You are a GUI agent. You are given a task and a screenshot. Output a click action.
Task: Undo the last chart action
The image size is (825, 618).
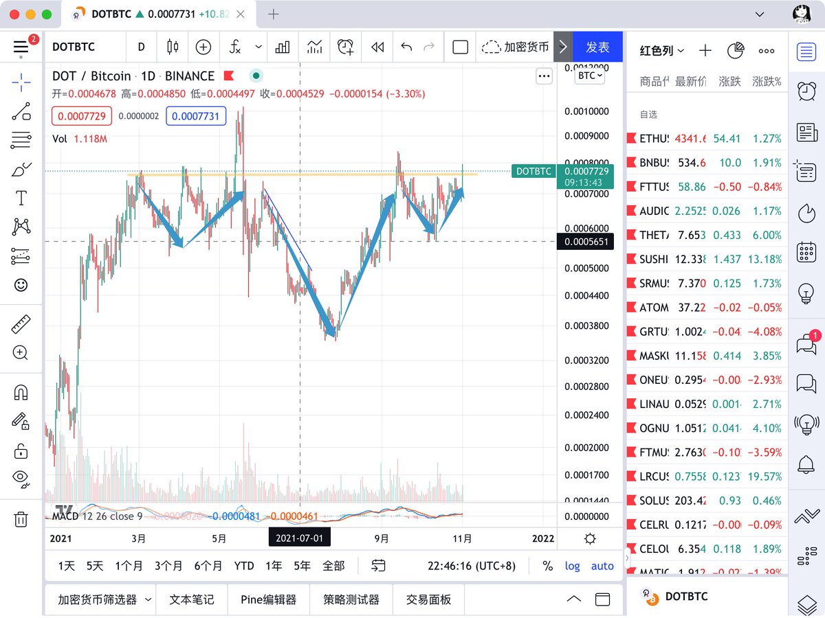pos(406,47)
